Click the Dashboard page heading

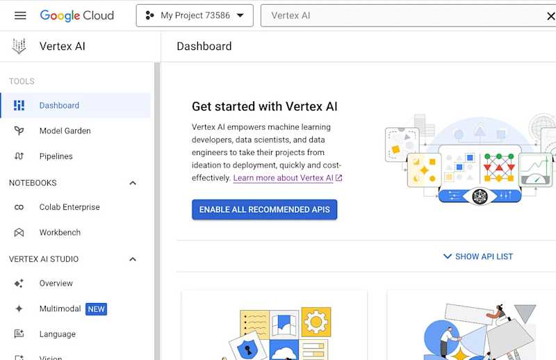pyautogui.click(x=204, y=46)
